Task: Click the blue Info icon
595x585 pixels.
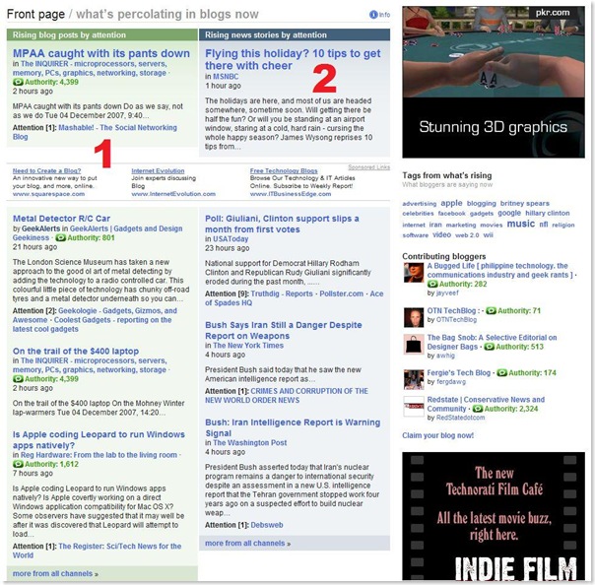Action: pyautogui.click(x=373, y=15)
